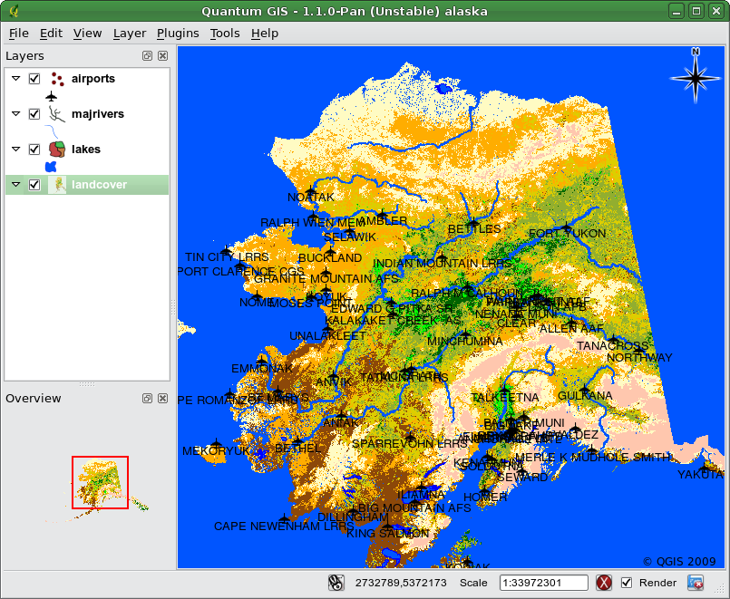This screenshot has height=599, width=730.
Task: Uncheck the majrivers layer visibility checkbox
Action: pos(34,114)
